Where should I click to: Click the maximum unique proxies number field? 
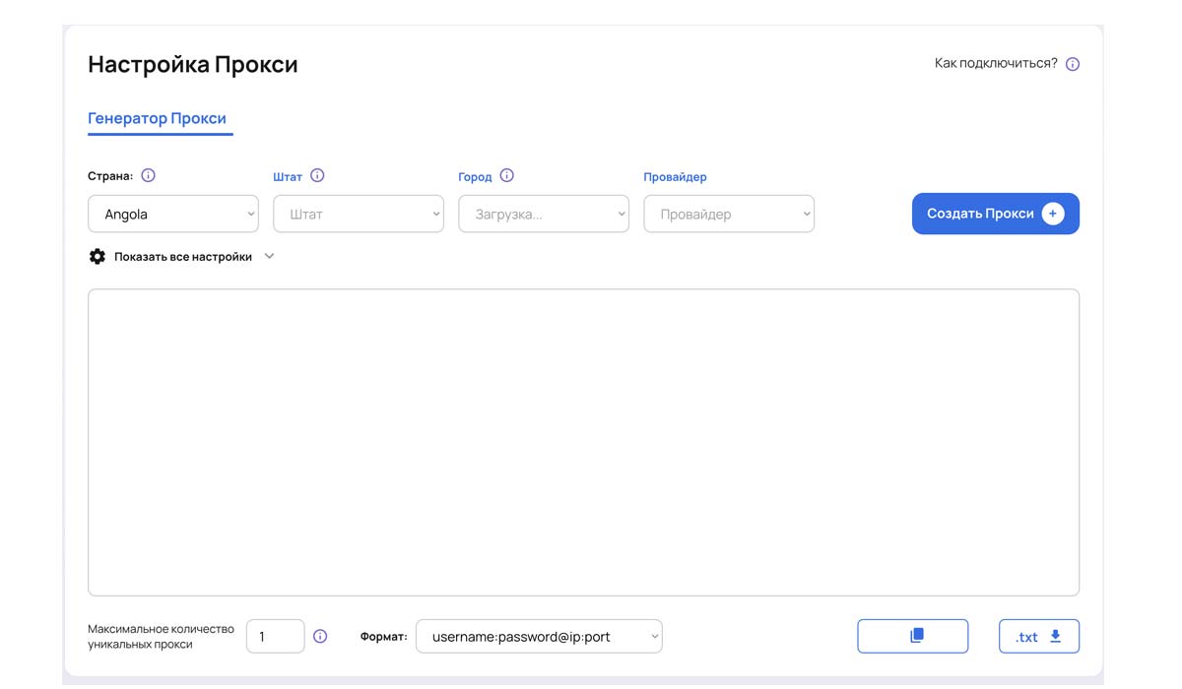coord(275,637)
